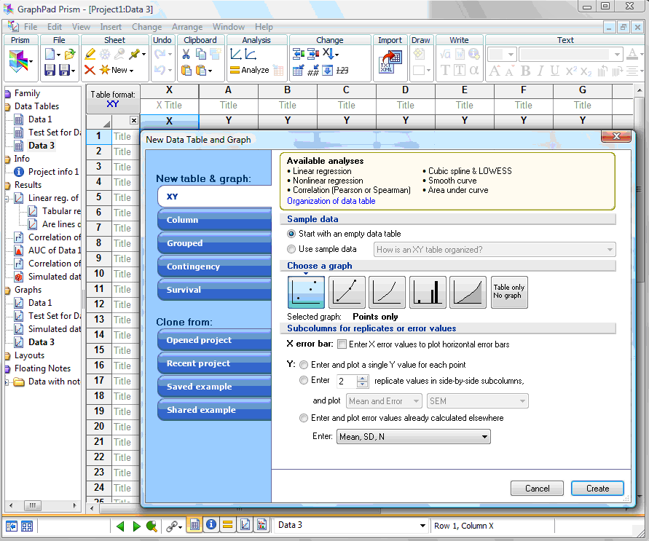Select the Survival table type tab
Viewport: 649px width, 541px height.
[214, 290]
